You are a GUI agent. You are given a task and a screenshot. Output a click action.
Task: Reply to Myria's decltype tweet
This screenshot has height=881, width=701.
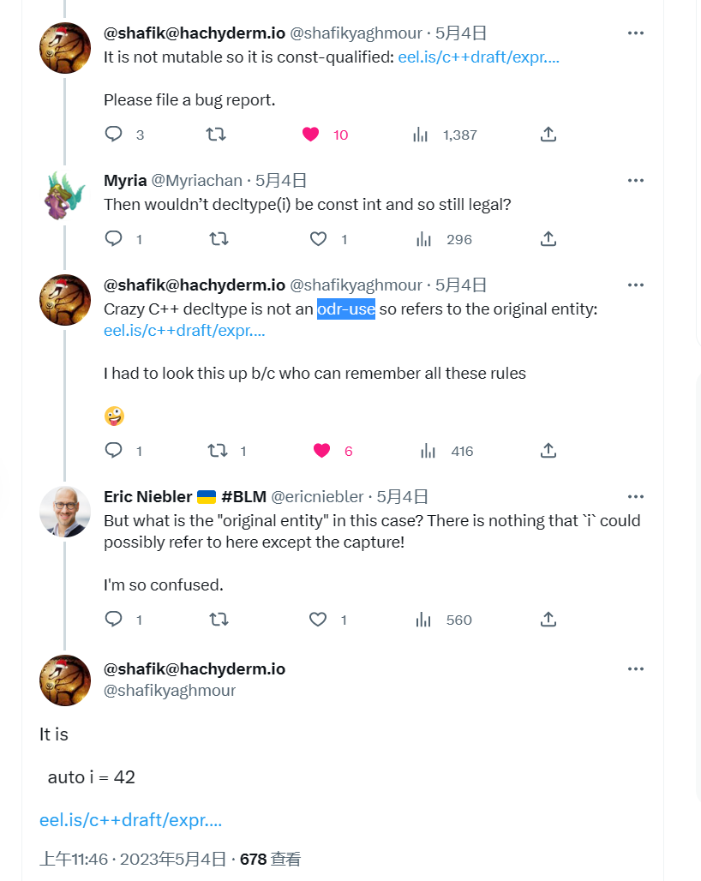click(x=114, y=239)
